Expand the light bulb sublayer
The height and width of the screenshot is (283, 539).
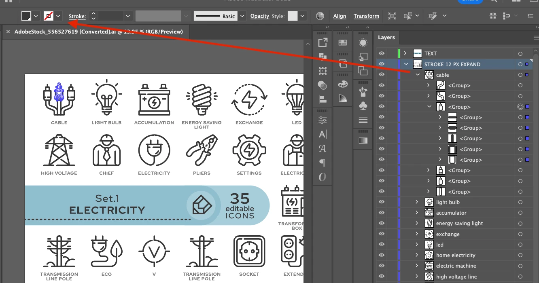(417, 202)
